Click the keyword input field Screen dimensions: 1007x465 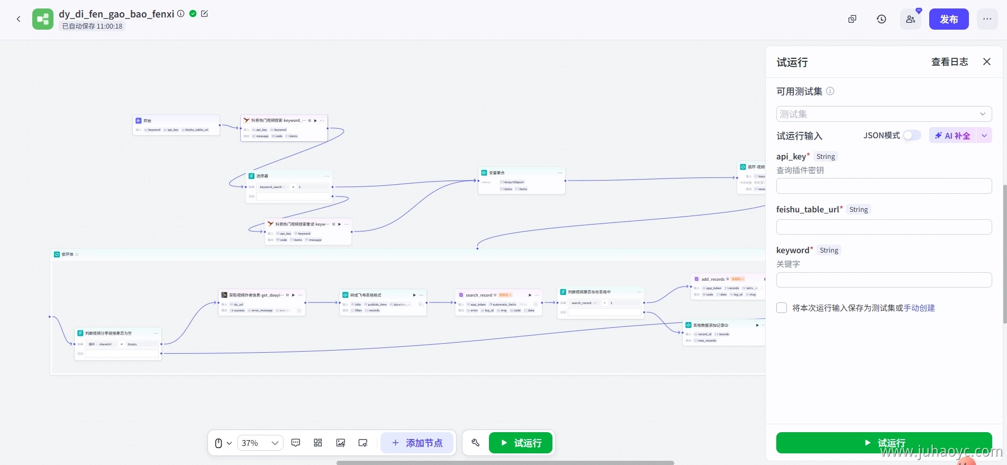pos(884,280)
